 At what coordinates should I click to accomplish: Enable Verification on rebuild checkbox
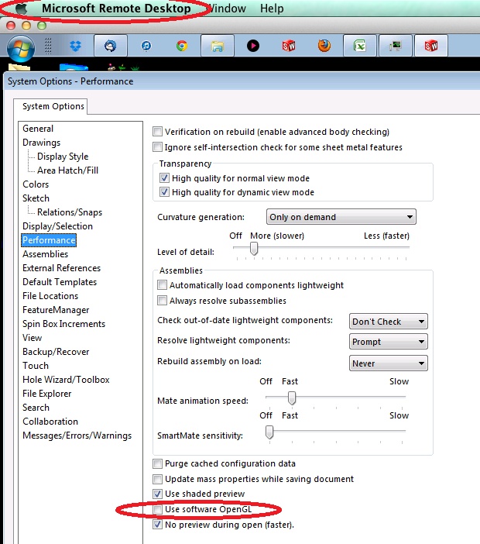(157, 132)
